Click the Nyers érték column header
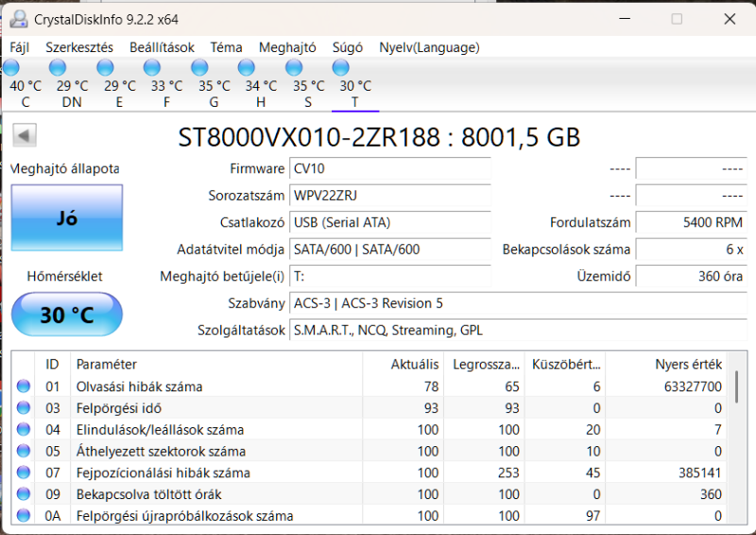 pos(666,364)
